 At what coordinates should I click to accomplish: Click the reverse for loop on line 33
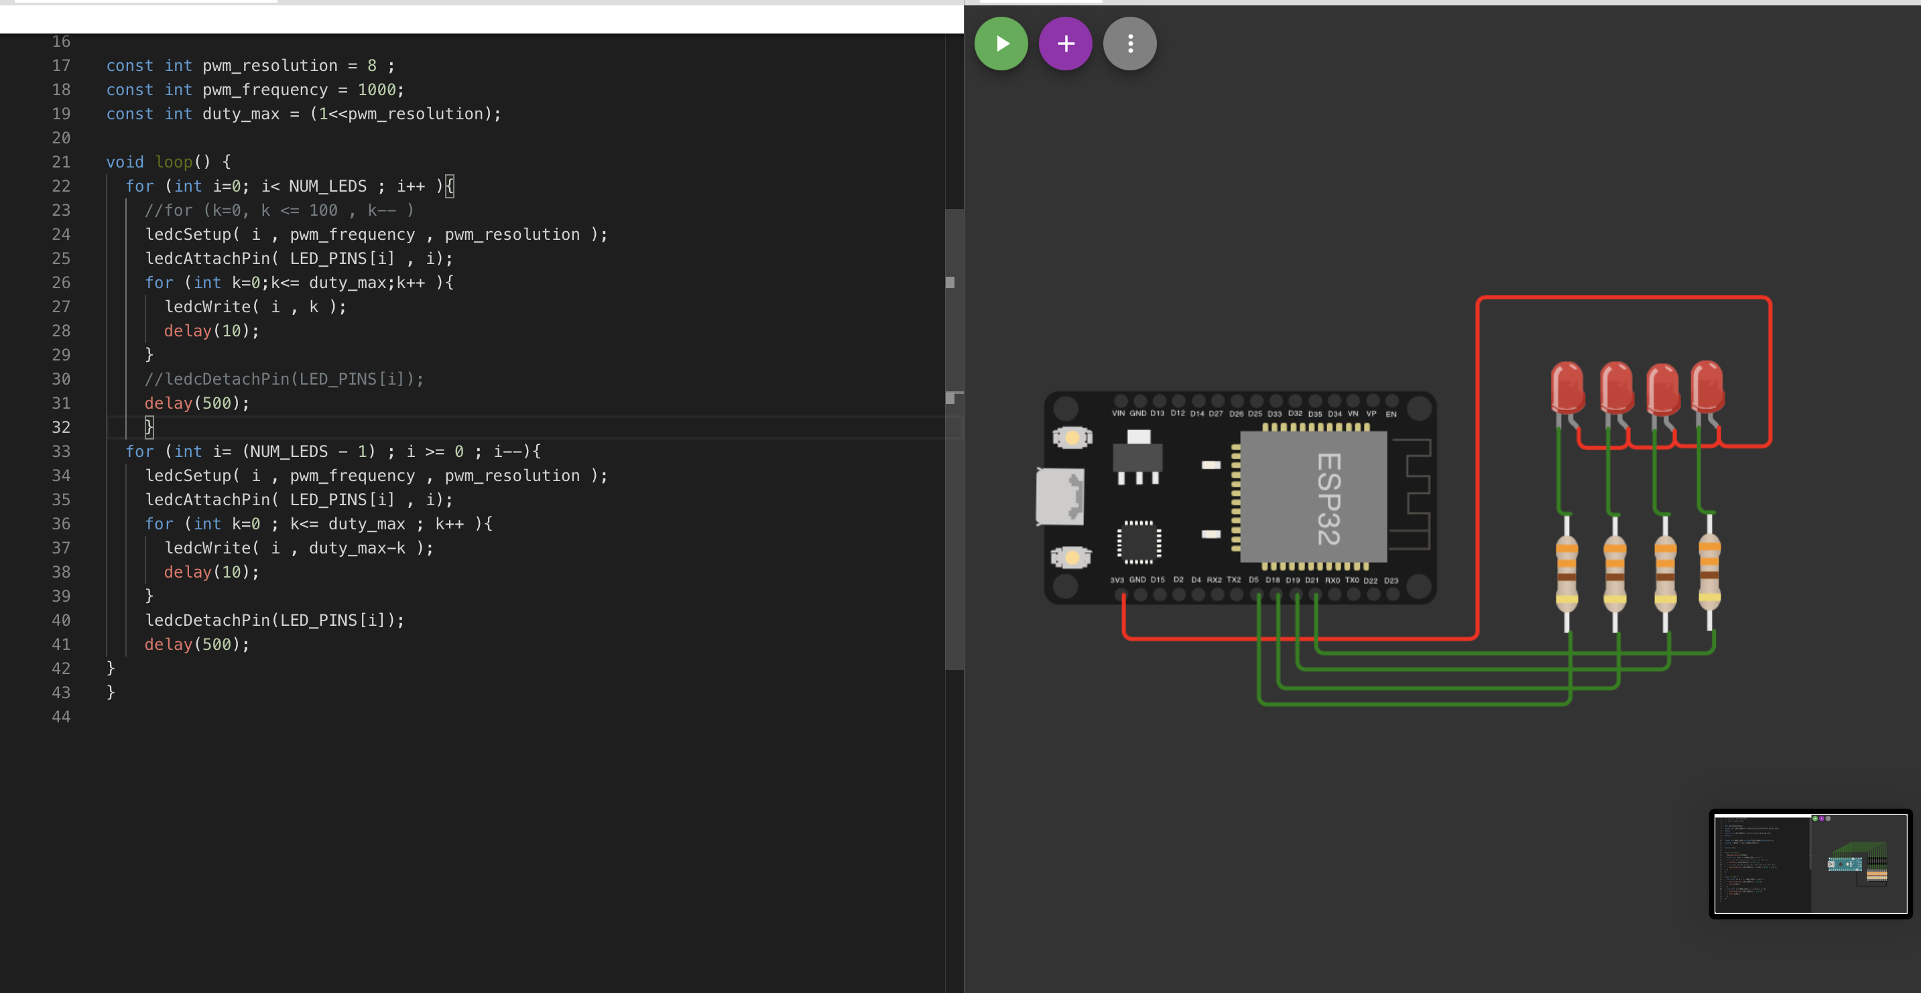333,451
